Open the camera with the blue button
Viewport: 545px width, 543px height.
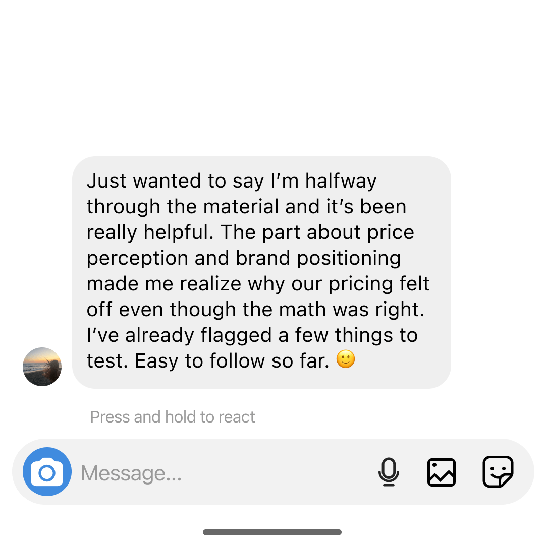pyautogui.click(x=47, y=472)
